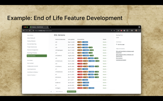Click the Version (Codename) column header

[60, 39]
